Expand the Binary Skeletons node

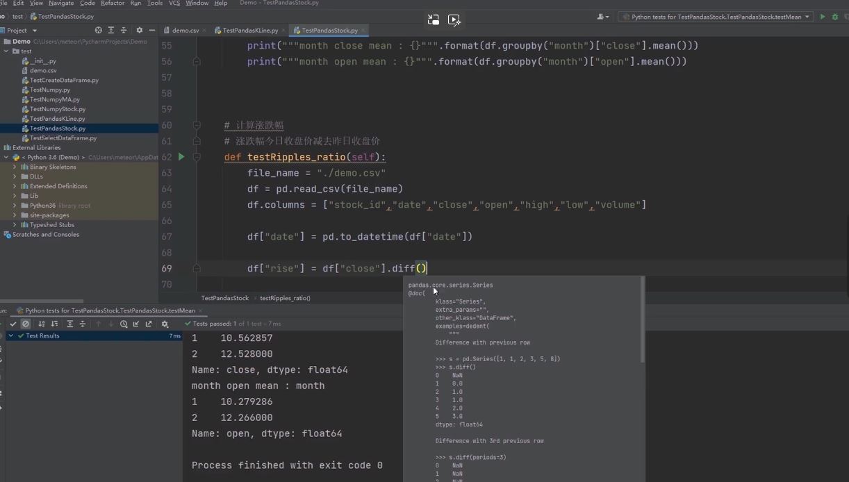pyautogui.click(x=15, y=167)
